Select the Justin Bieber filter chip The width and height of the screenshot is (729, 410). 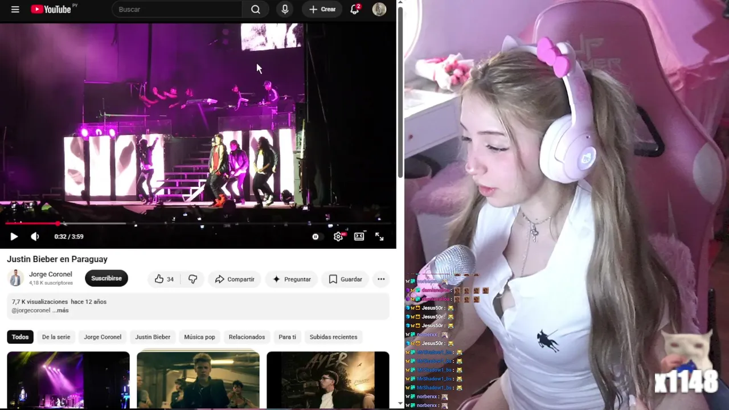(153, 337)
